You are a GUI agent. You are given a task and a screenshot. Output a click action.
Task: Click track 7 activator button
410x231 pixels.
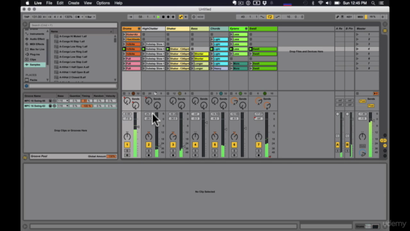tap(258, 144)
